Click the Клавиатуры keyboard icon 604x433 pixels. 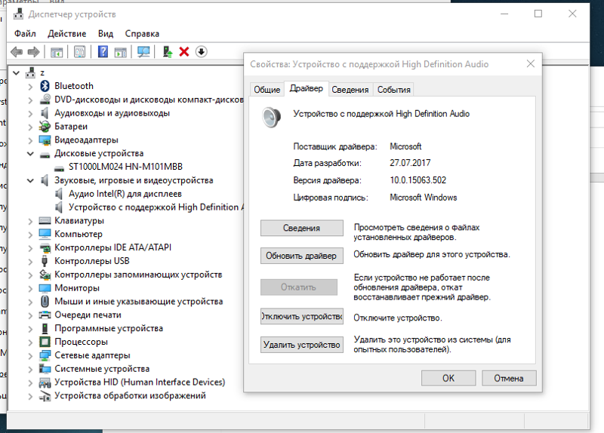click(45, 220)
